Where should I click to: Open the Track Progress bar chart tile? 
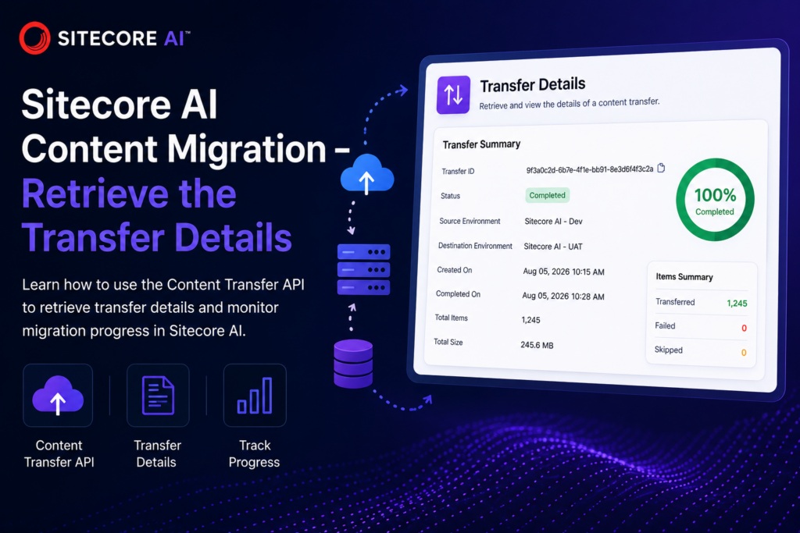pyautogui.click(x=255, y=396)
